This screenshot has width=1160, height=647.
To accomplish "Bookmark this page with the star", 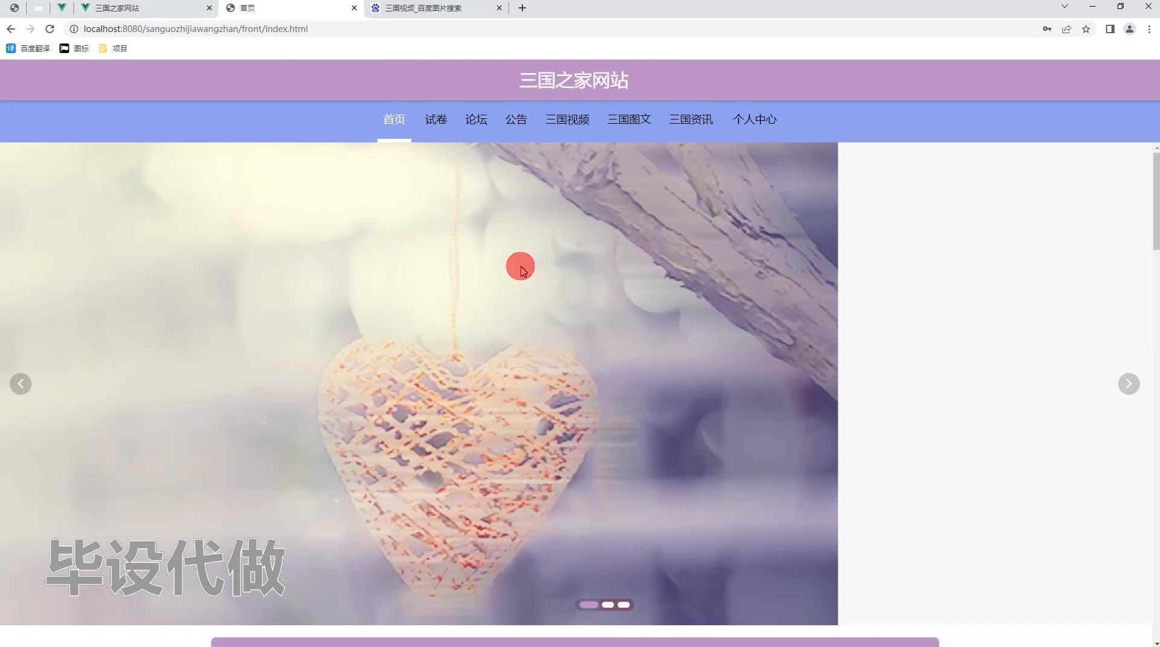I will 1086,29.
